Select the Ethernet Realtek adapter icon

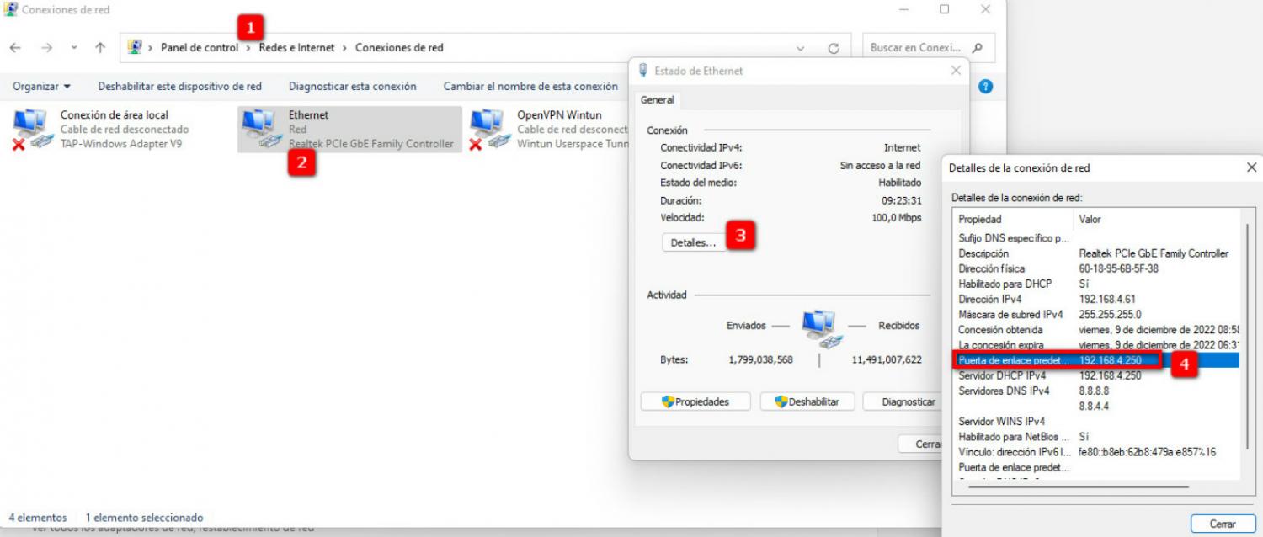[x=260, y=129]
